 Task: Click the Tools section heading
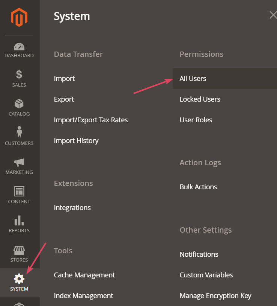tap(63, 251)
